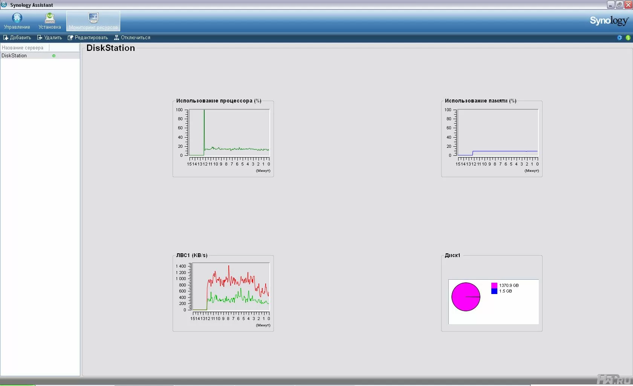Click the Synology logo
The image size is (633, 386).
point(609,21)
